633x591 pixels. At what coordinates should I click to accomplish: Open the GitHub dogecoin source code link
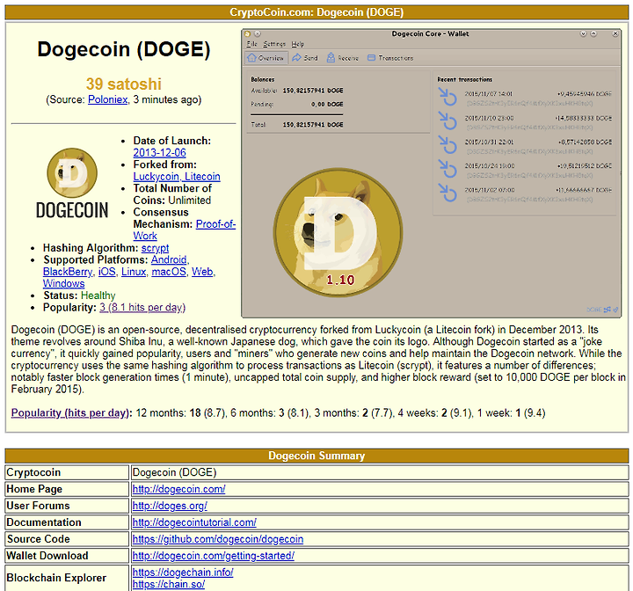click(218, 539)
